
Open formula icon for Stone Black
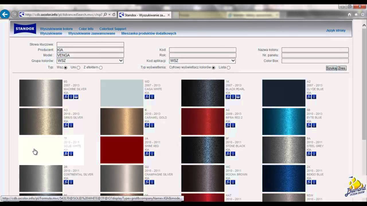pos(228,154)
